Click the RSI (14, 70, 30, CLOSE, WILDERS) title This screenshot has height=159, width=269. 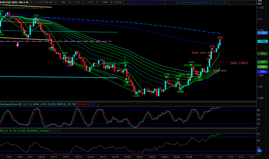coord(19,131)
